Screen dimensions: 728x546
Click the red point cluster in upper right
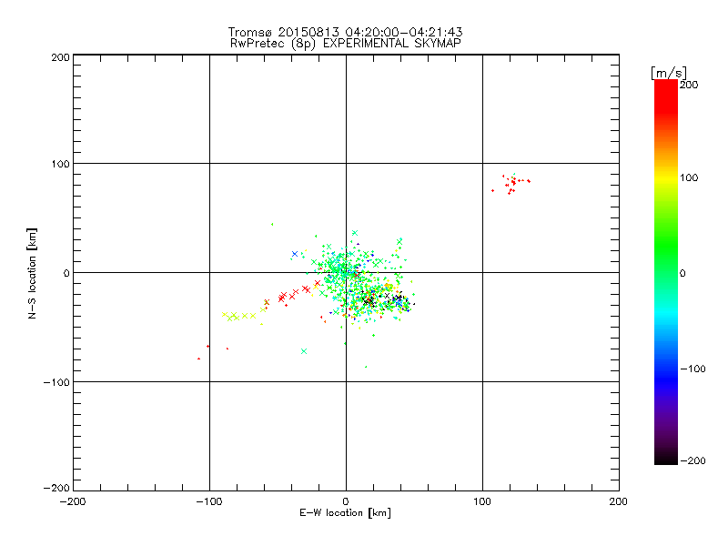pos(511,184)
